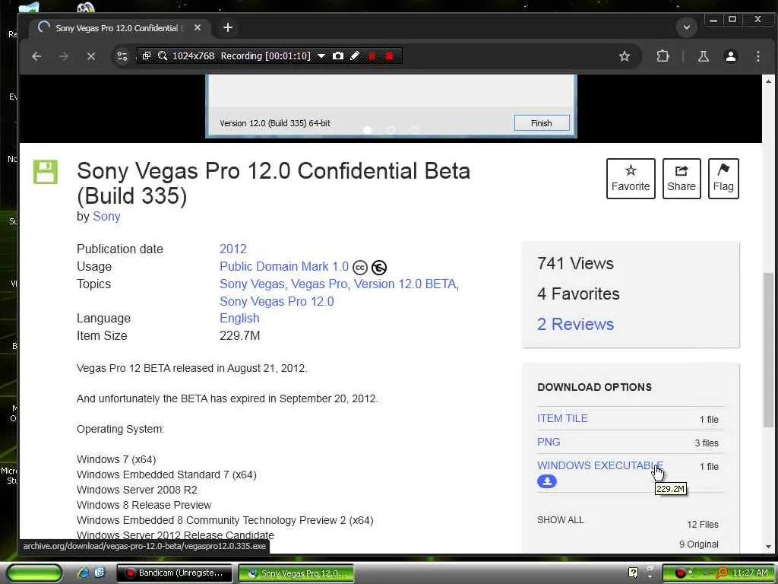Open the Chrome three-dot menu
This screenshot has height=584, width=778.
pos(757,56)
